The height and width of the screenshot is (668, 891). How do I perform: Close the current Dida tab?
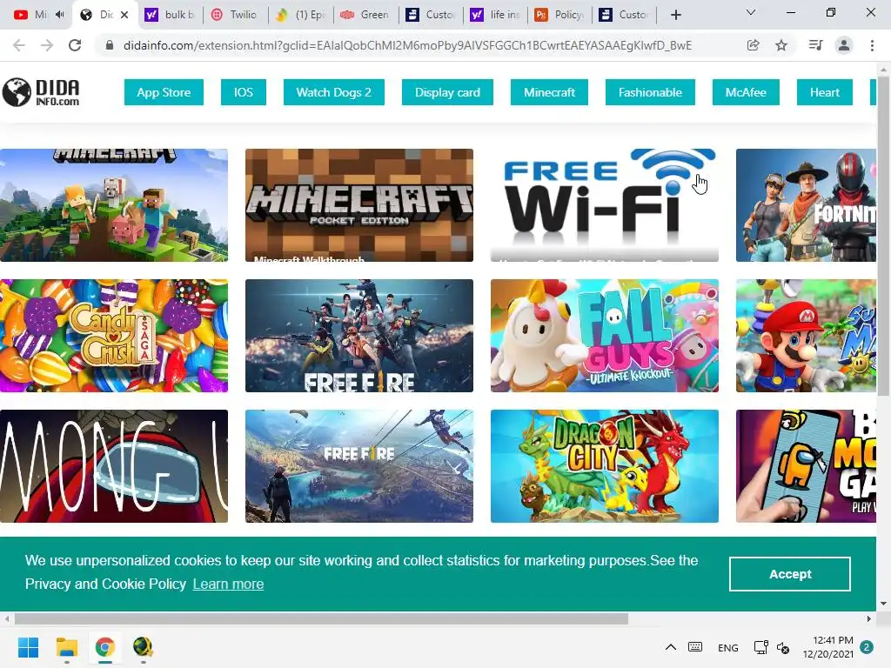(x=124, y=15)
